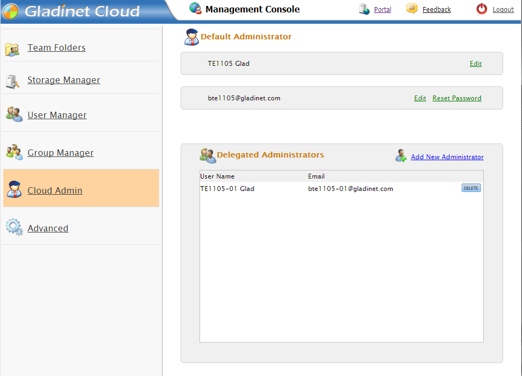
Task: Open the Advanced settings section
Action: pos(48,229)
